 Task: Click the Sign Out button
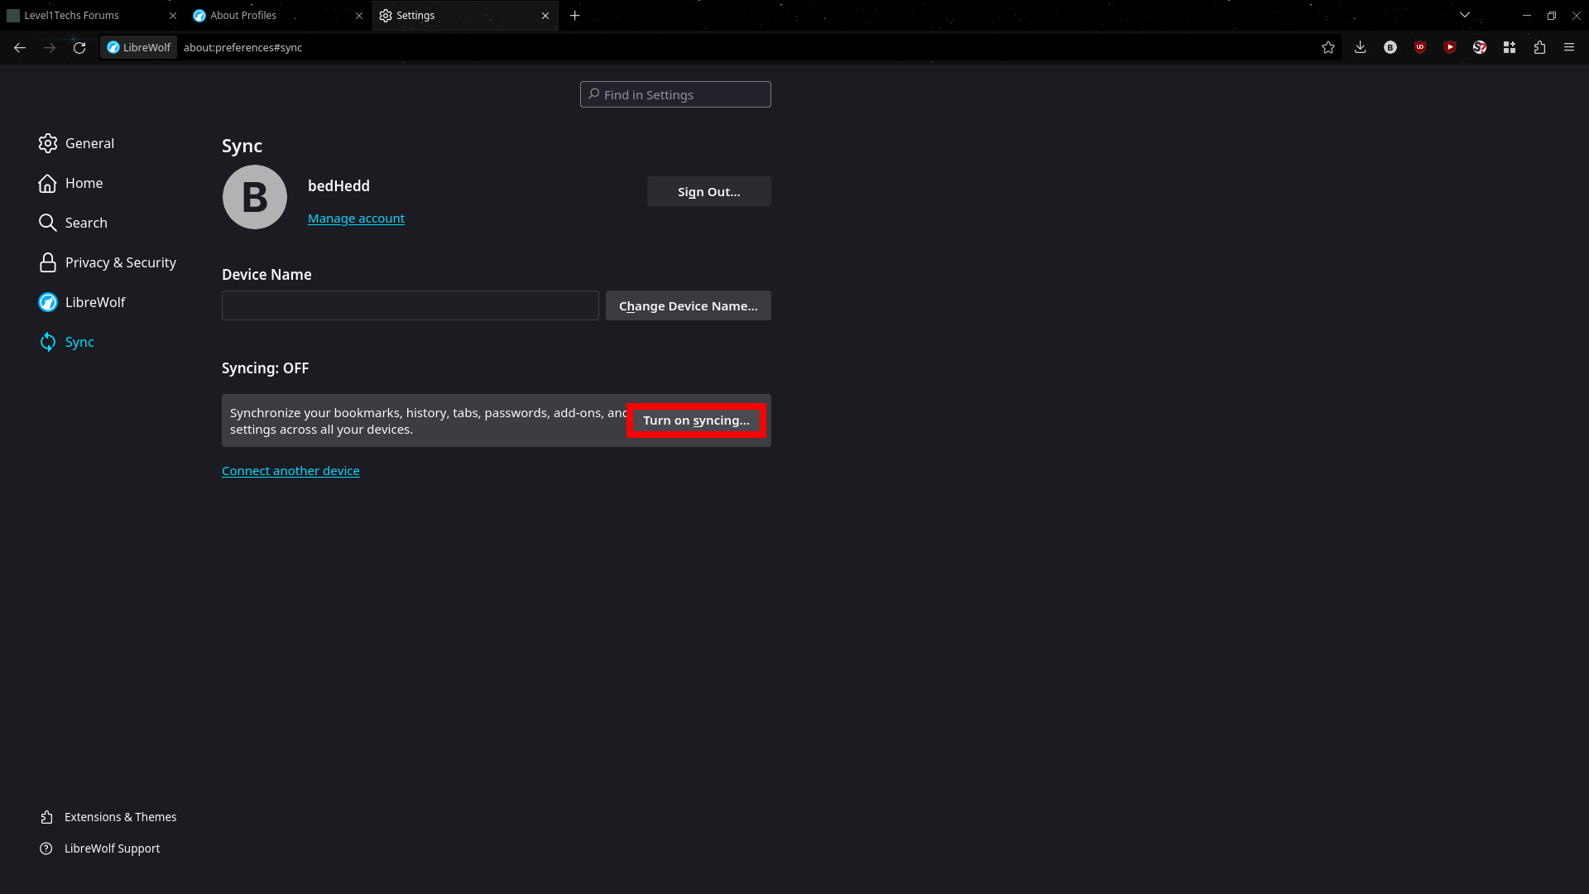click(708, 191)
